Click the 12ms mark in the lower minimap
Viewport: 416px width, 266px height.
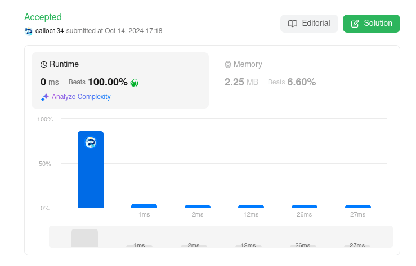click(x=248, y=245)
